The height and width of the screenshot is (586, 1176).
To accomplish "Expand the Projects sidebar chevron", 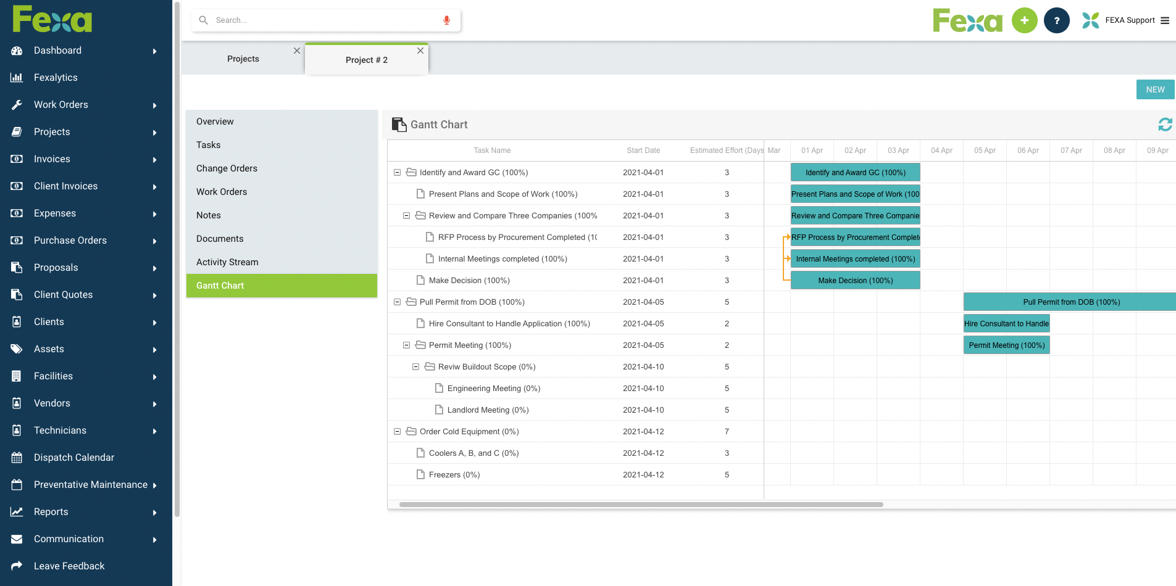I will [154, 132].
